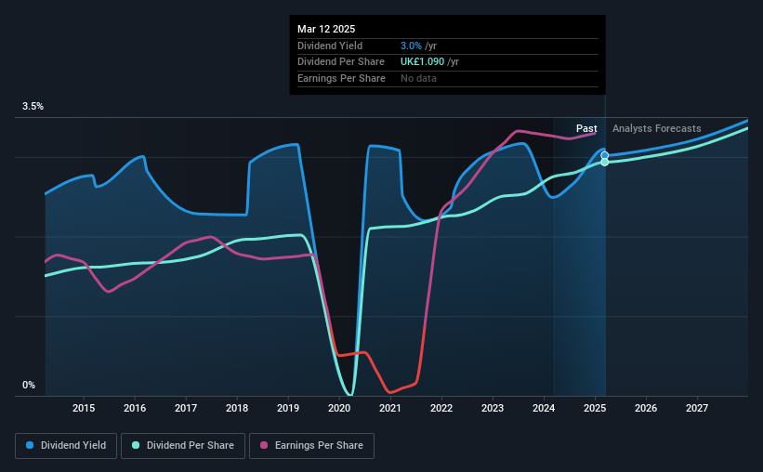Click the 2016 x-axis label
763x472 pixels.
point(135,408)
